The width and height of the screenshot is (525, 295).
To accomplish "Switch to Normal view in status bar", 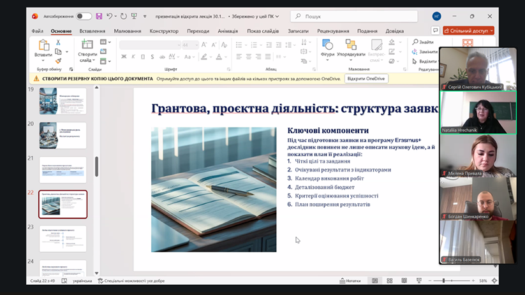I will (x=374, y=280).
